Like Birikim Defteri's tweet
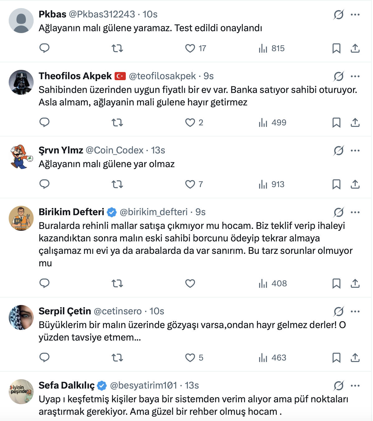This screenshot has height=421, width=373. click(190, 283)
